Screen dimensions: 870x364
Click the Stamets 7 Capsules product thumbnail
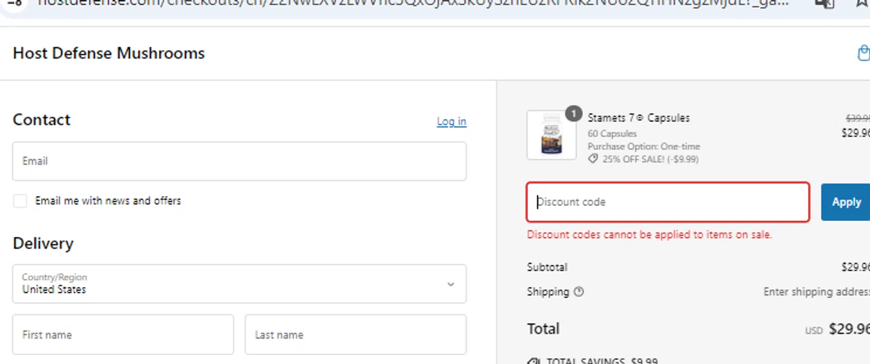click(x=551, y=136)
